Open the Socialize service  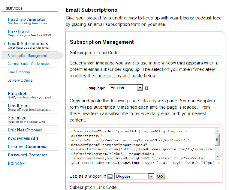click(x=17, y=118)
